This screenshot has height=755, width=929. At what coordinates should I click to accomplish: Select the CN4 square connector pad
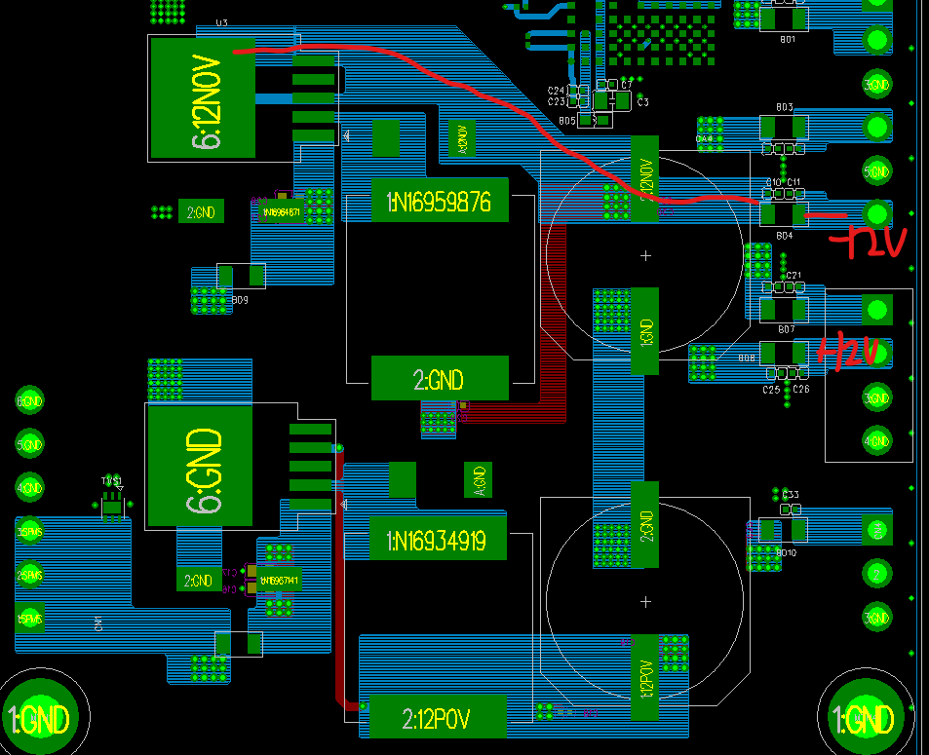[877, 530]
